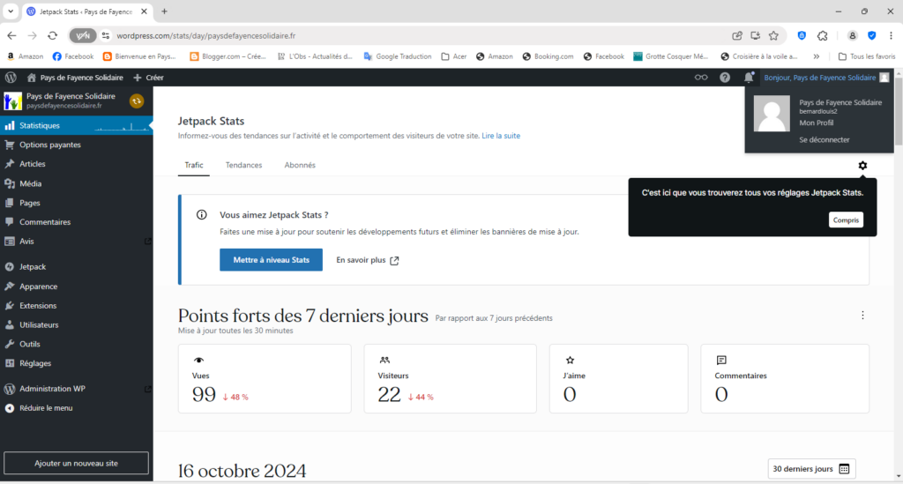Open the Reader glasses icon

pos(701,78)
